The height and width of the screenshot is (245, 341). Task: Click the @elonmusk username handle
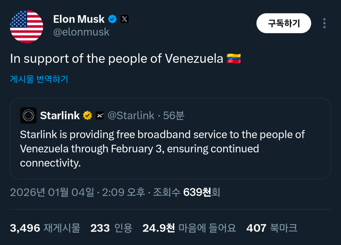click(x=81, y=32)
